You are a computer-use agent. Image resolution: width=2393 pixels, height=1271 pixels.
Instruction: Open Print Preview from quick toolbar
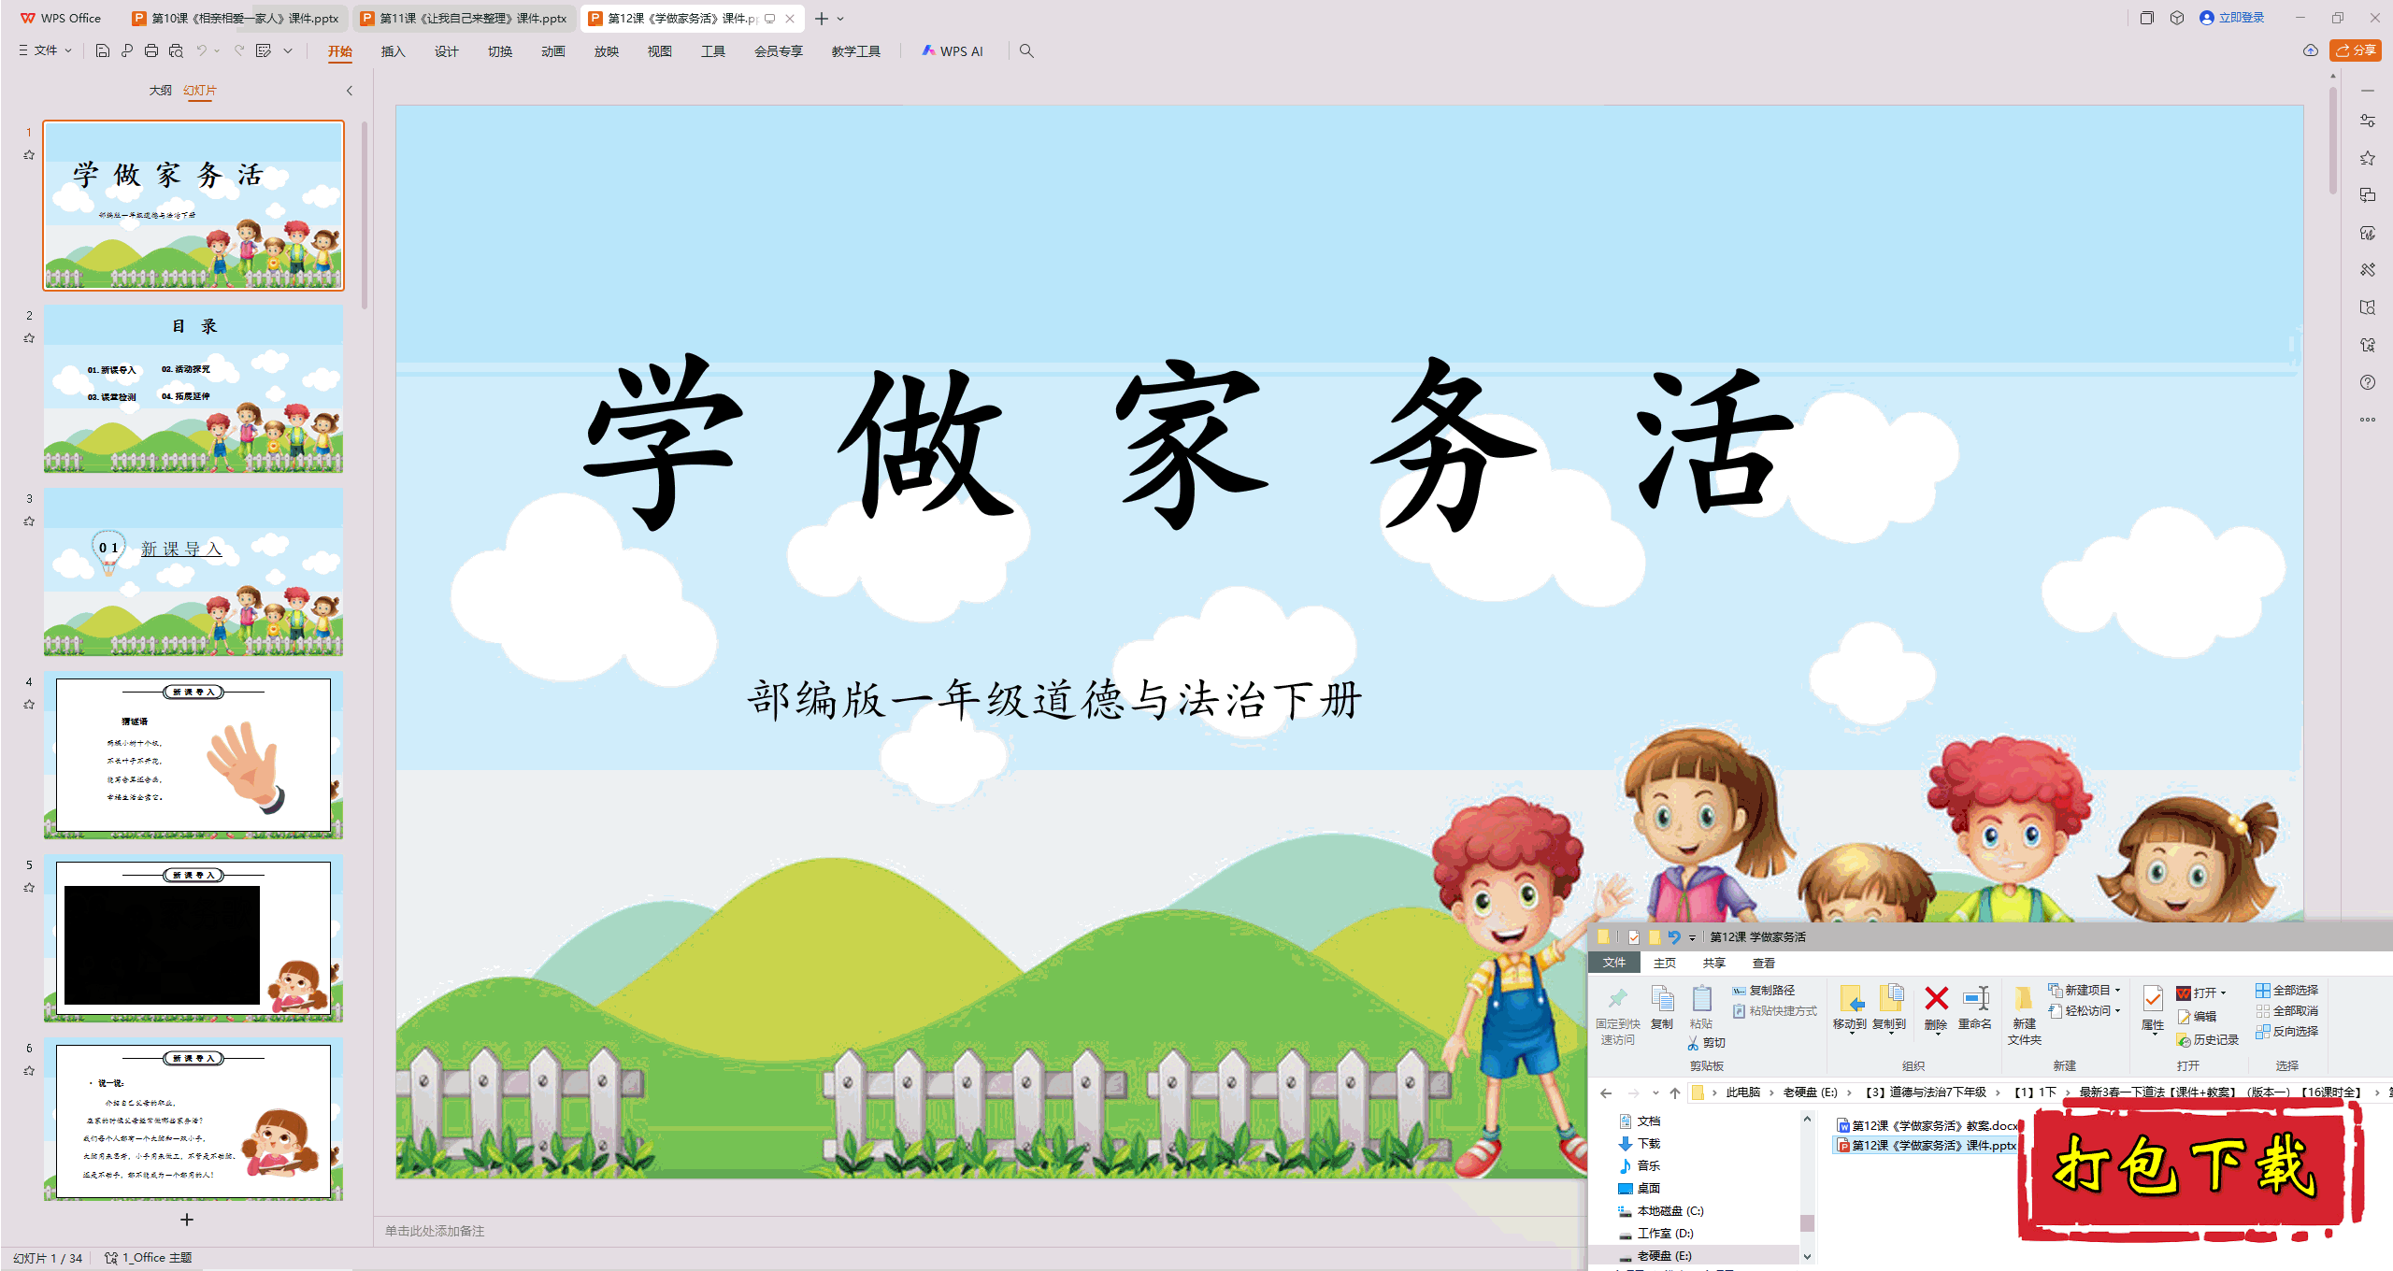coord(176,51)
